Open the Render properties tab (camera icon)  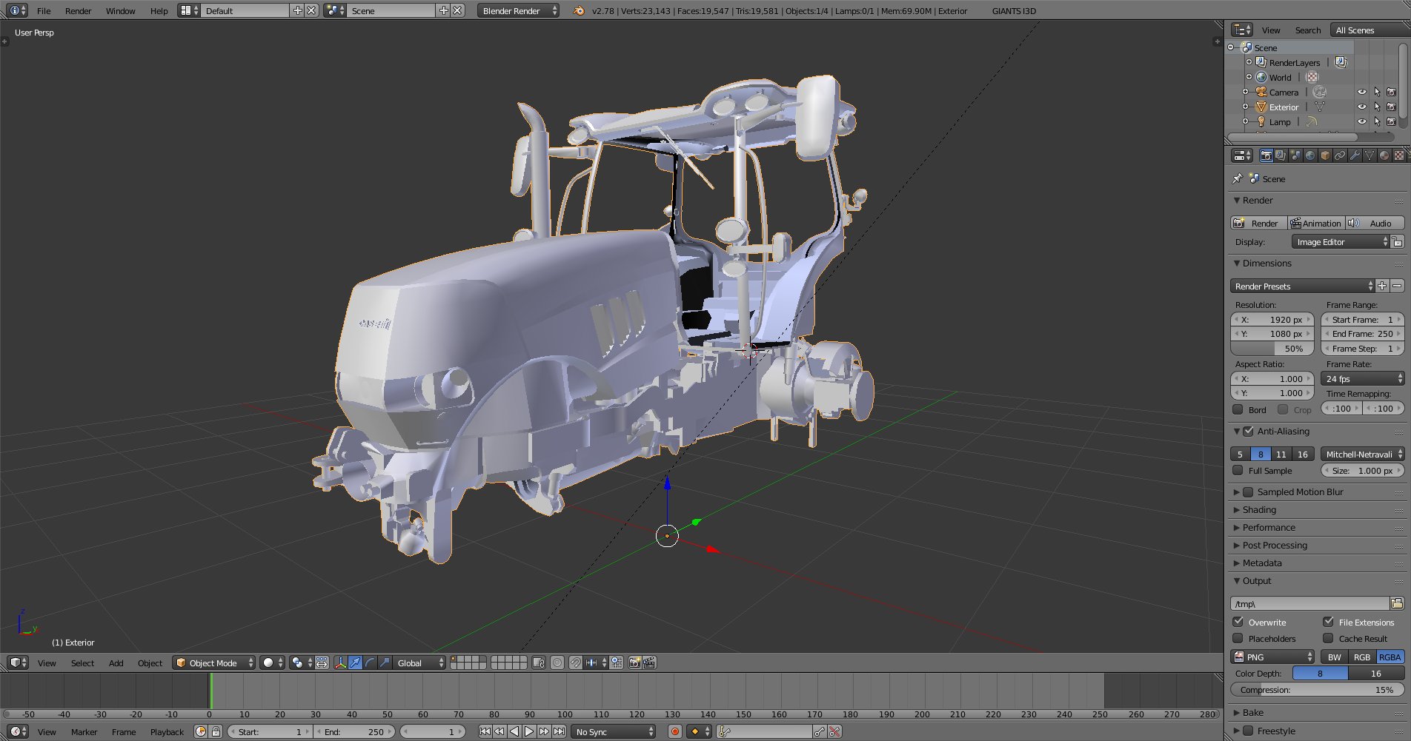pos(1266,155)
